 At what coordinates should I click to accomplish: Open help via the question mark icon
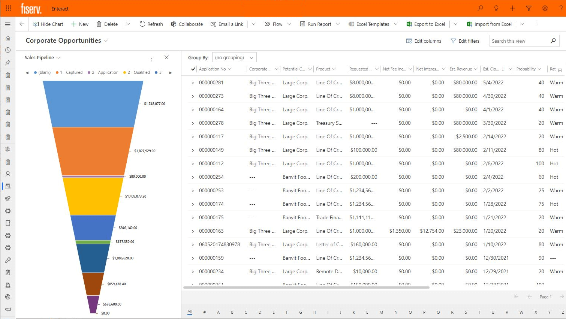[x=560, y=8]
